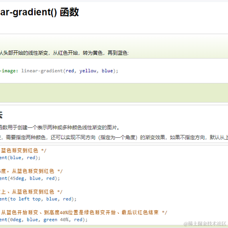Click the paragraph mentioning "需要指定两种颜色"

114,137
